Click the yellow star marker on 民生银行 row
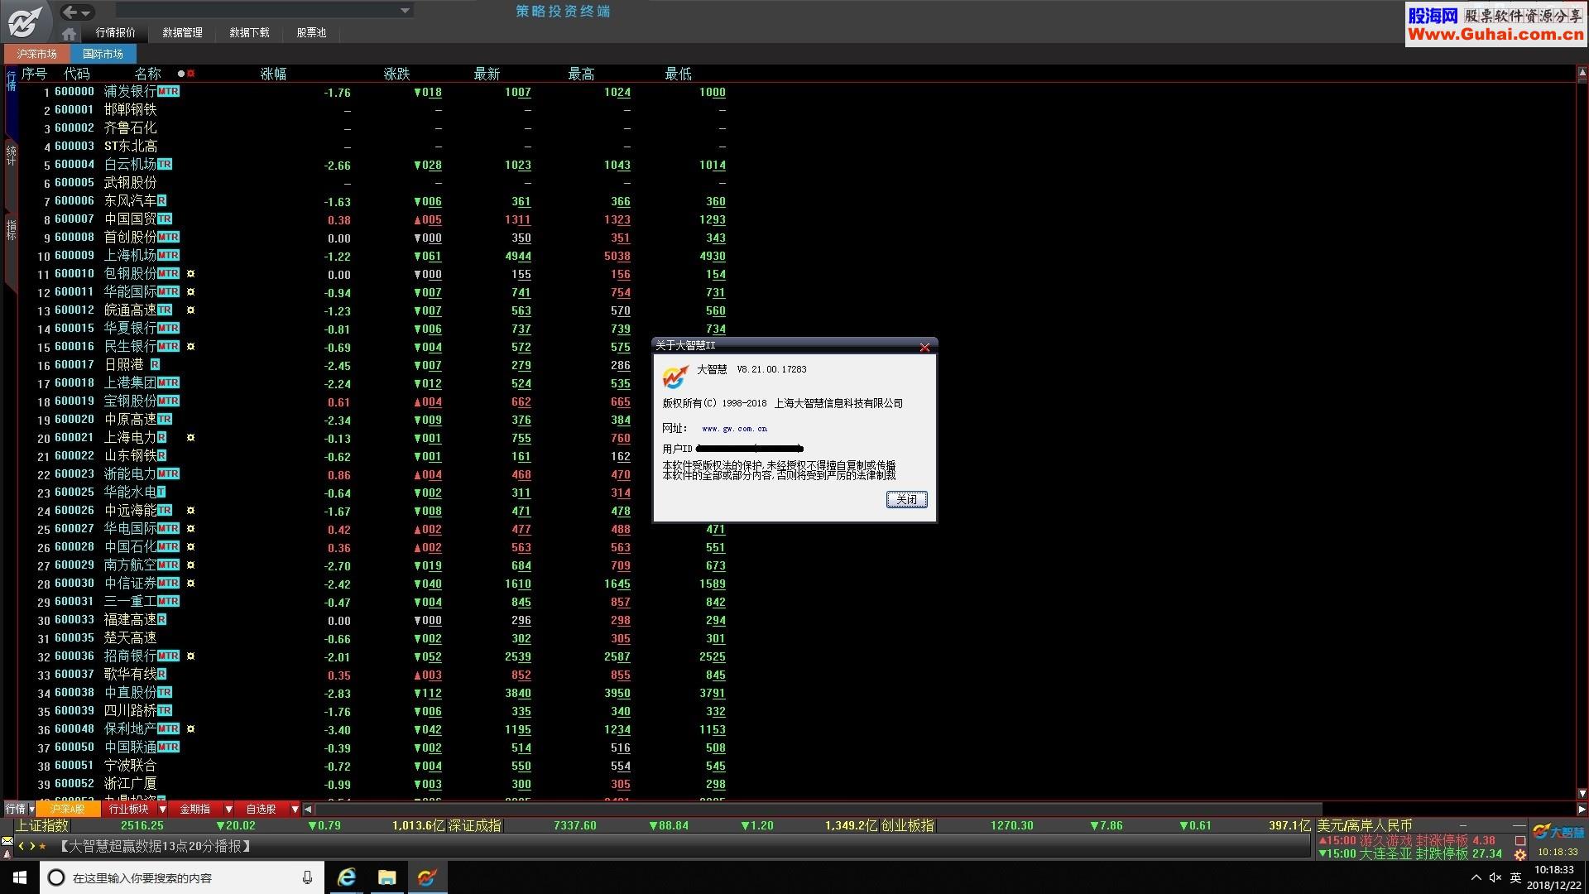Screen dimensions: 1589x894 point(190,347)
